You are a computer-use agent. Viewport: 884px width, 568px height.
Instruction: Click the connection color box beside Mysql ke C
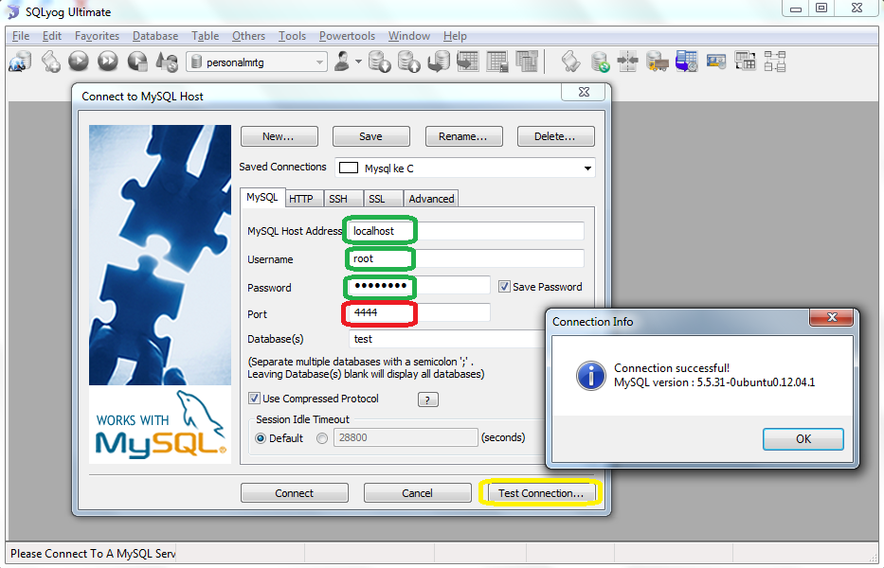(x=349, y=168)
